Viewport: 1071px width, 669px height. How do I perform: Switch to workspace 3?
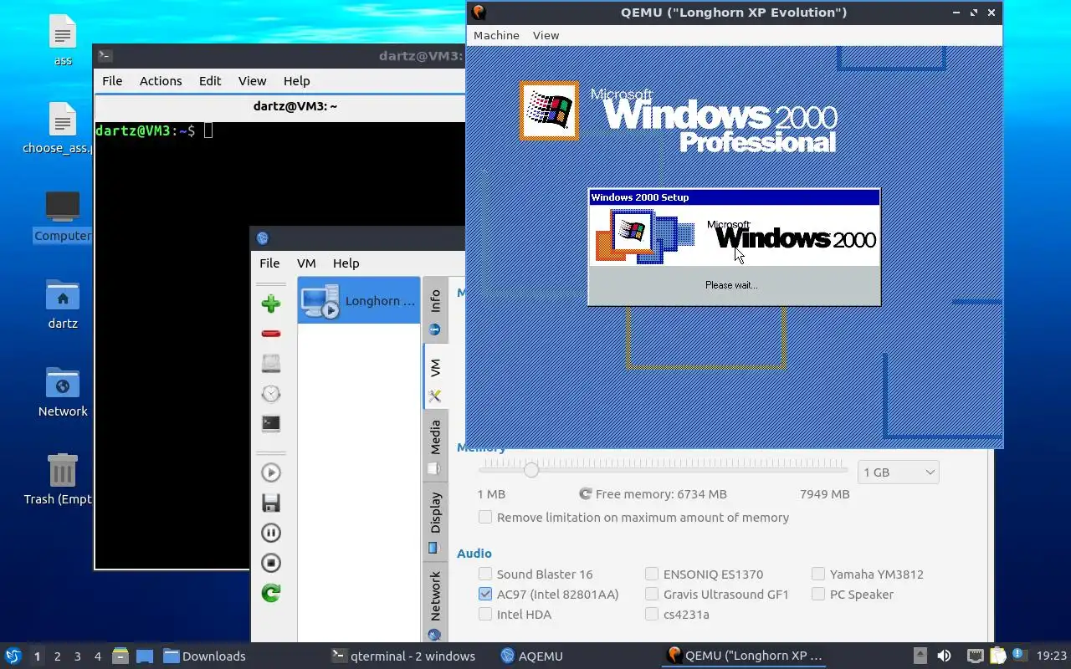click(x=77, y=656)
